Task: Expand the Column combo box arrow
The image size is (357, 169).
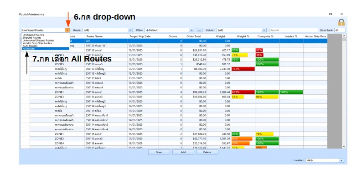Action: (x=264, y=30)
